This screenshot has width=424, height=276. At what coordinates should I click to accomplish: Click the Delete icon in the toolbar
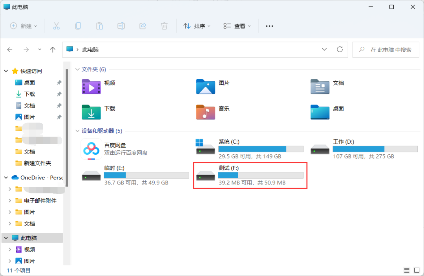pos(164,26)
